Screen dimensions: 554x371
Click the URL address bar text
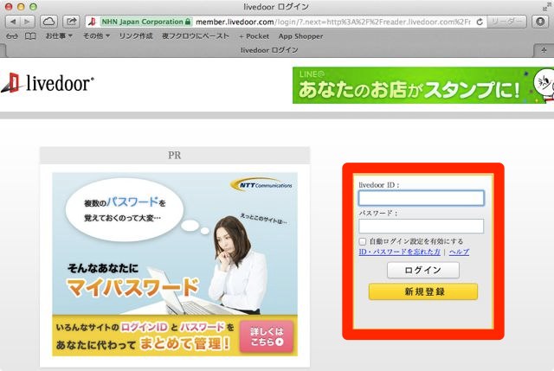click(x=332, y=22)
